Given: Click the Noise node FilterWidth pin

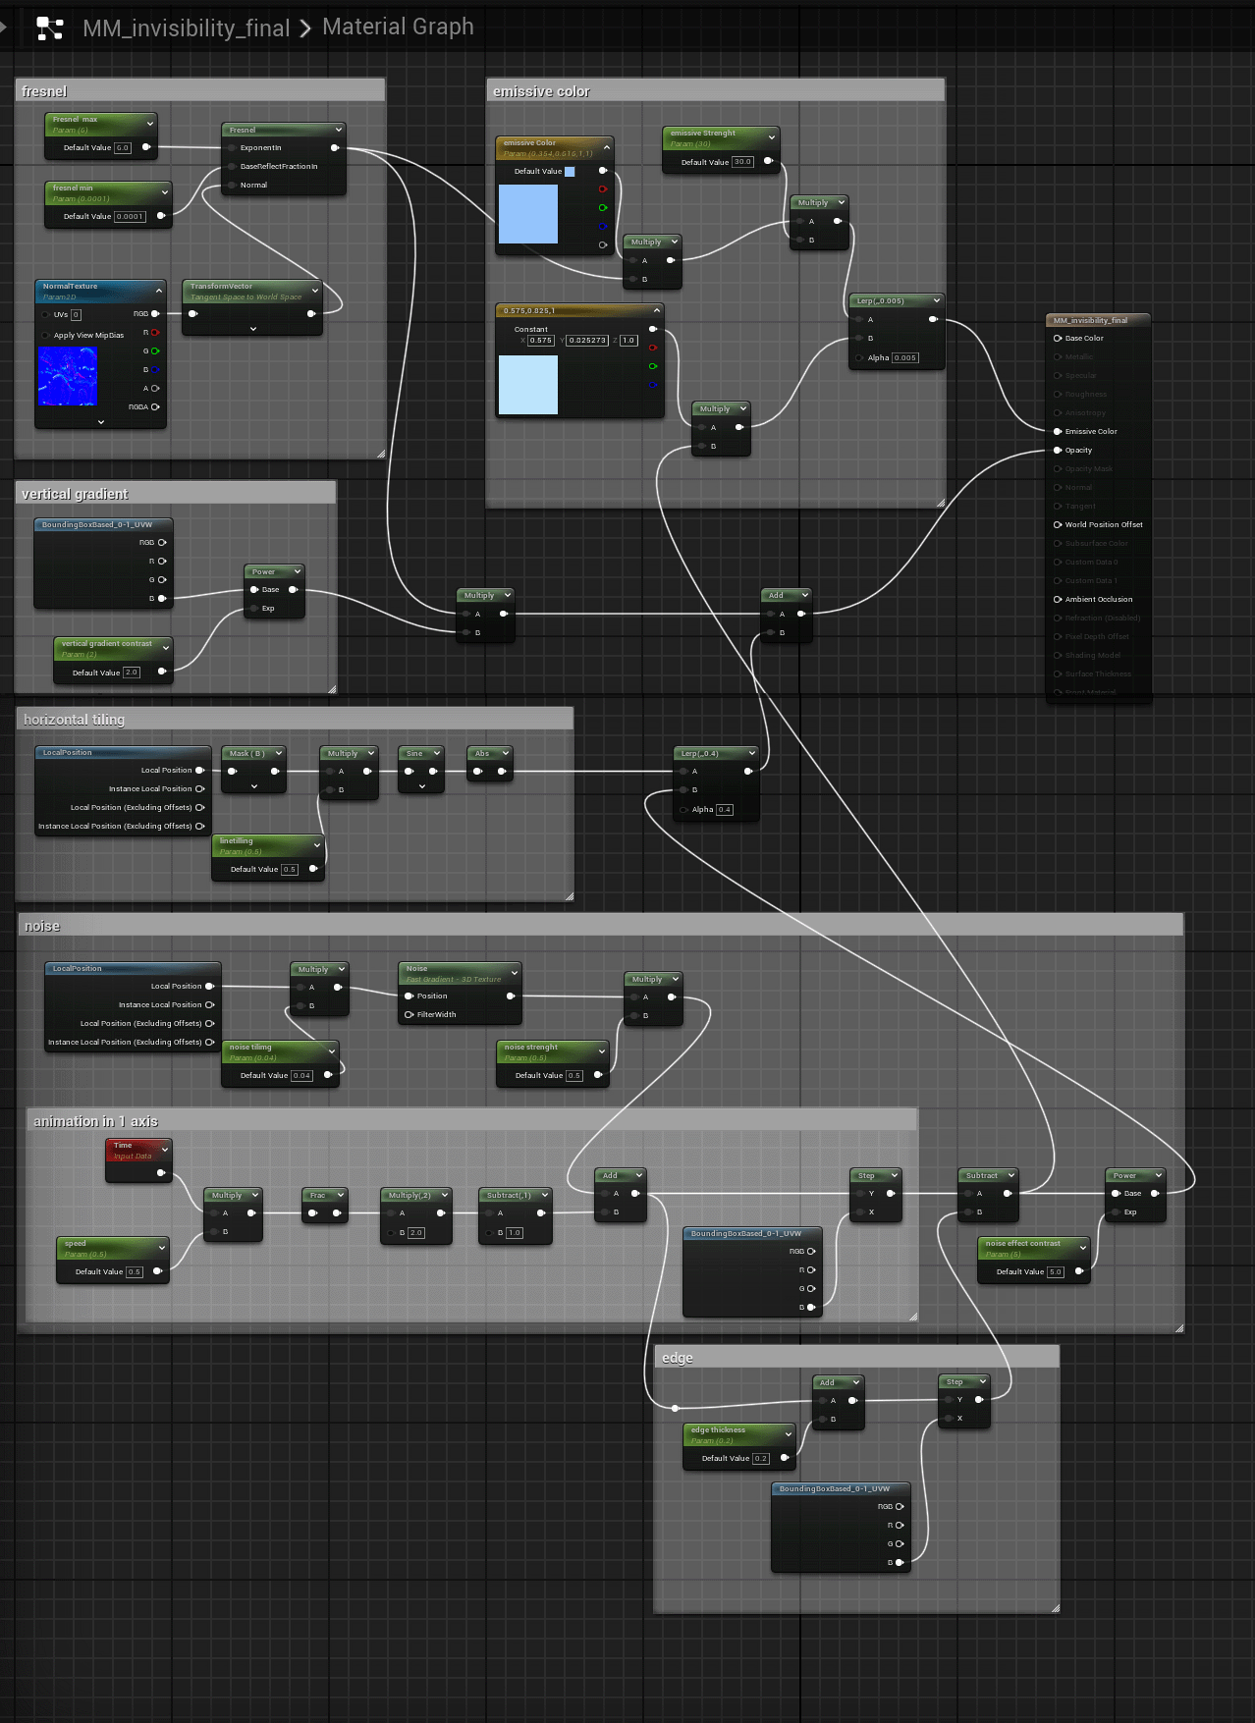Looking at the screenshot, I should pyautogui.click(x=409, y=1015).
